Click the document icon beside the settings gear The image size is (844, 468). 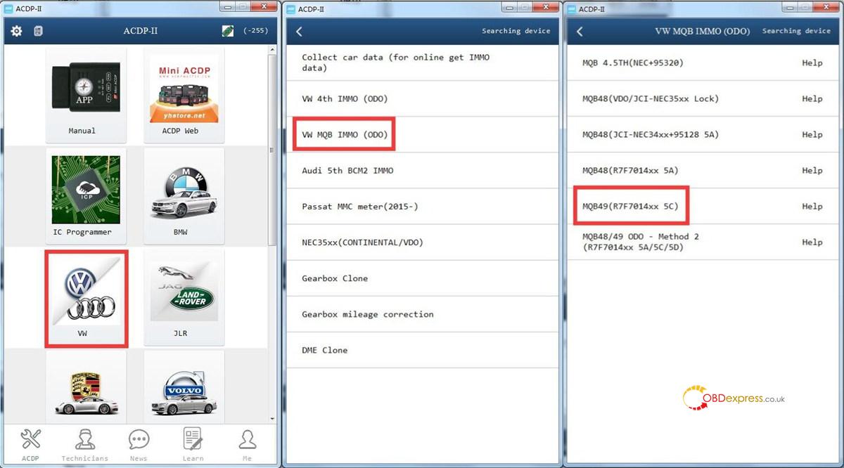38,31
